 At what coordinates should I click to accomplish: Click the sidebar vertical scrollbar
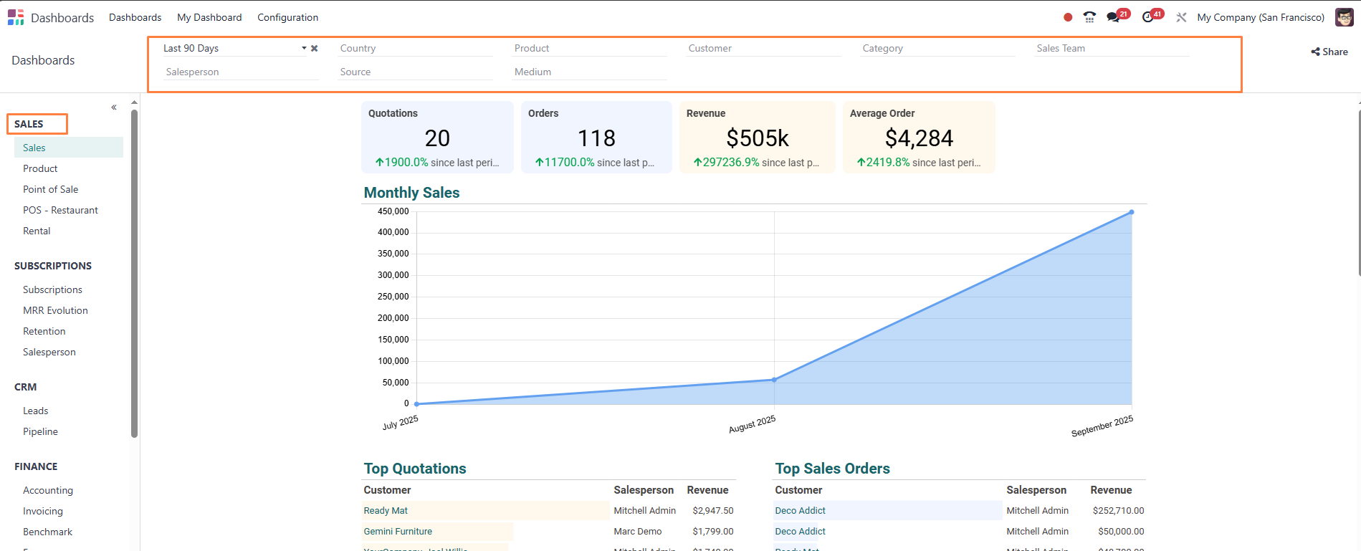(x=134, y=272)
